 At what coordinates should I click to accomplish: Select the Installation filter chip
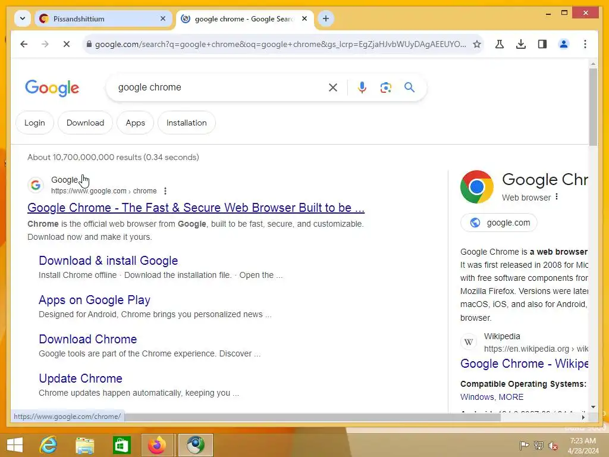point(186,123)
